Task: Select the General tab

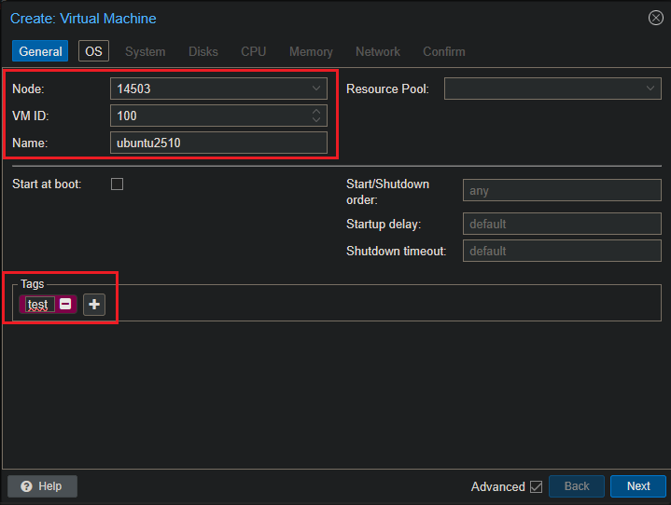Action: point(40,51)
